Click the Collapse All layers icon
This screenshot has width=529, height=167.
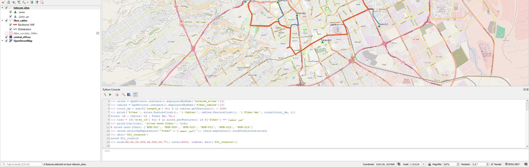tap(37, 2)
